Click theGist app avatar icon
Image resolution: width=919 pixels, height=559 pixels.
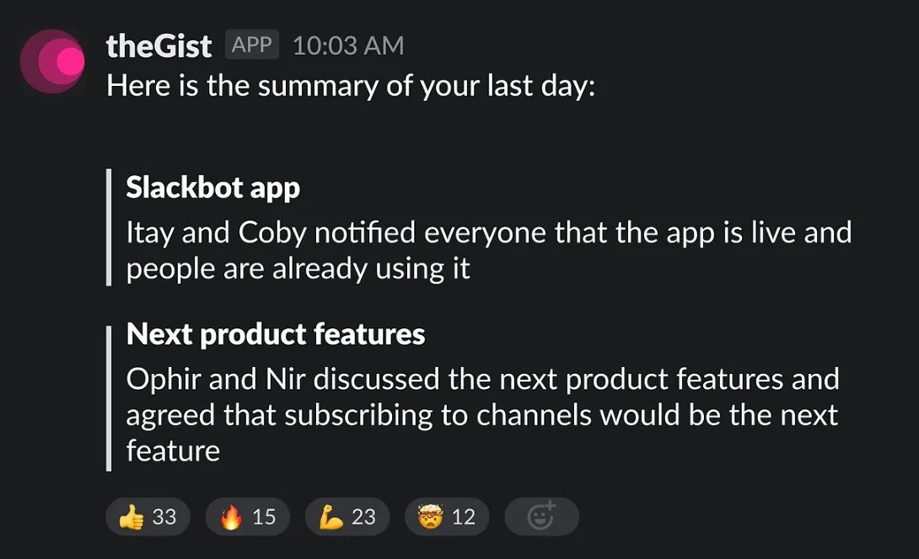(x=52, y=61)
